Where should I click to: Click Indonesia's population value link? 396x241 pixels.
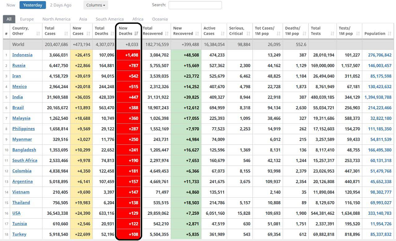[375, 55]
